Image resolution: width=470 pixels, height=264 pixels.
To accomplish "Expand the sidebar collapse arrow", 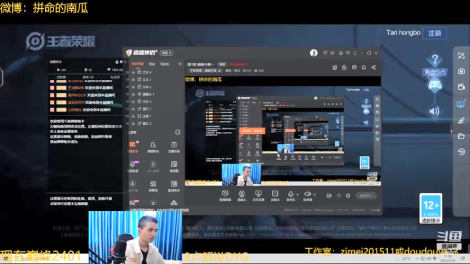I will pos(451,131).
